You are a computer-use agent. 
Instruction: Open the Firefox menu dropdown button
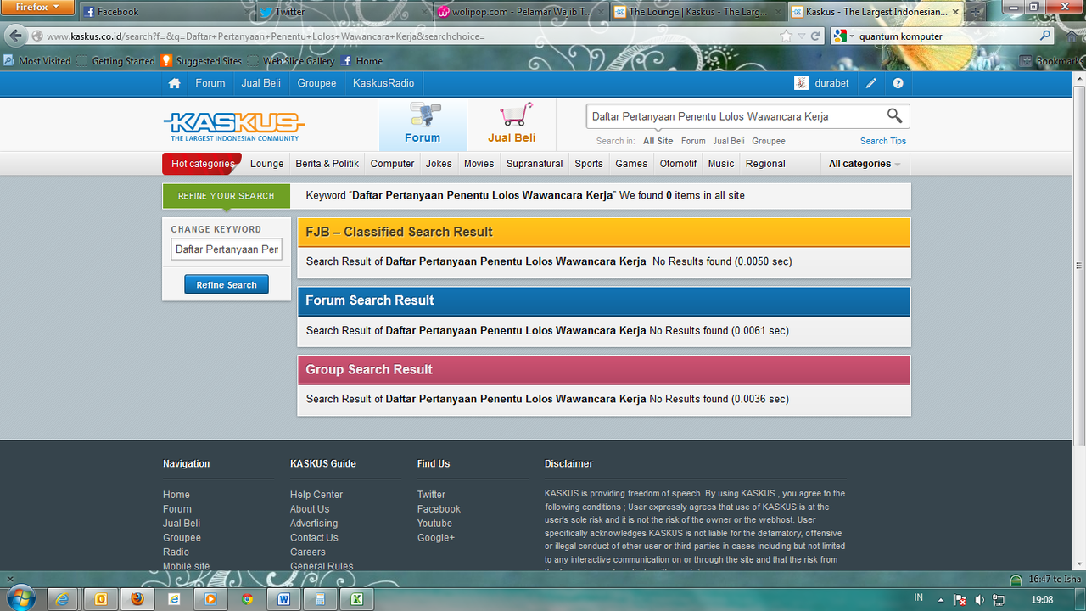click(37, 8)
